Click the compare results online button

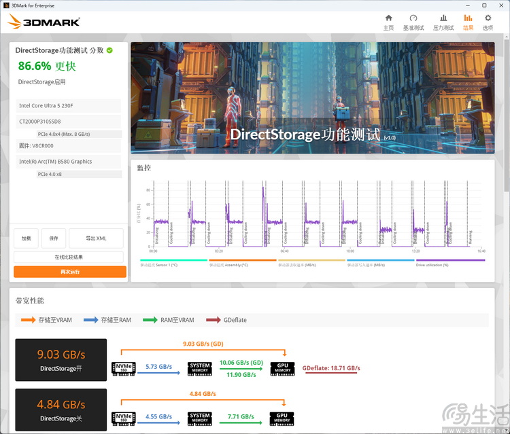pos(69,257)
